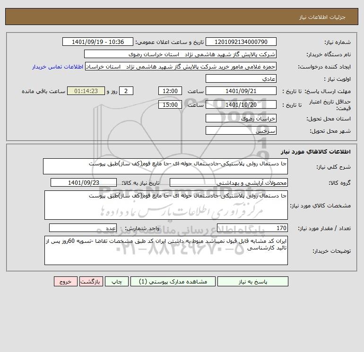
Task: Click the جزئیات اطلاعات نیاز header title
Action: (322, 17)
